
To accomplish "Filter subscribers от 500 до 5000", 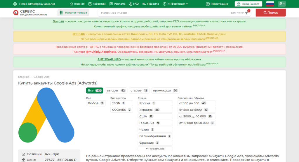I will coord(197,110).
